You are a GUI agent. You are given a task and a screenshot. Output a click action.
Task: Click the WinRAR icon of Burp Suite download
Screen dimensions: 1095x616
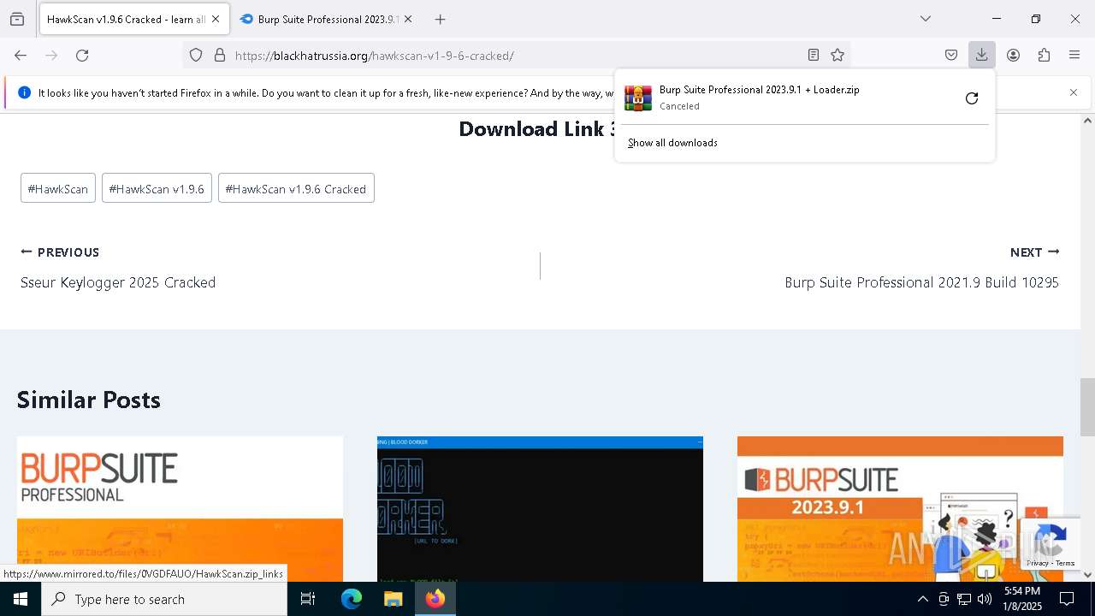point(638,98)
